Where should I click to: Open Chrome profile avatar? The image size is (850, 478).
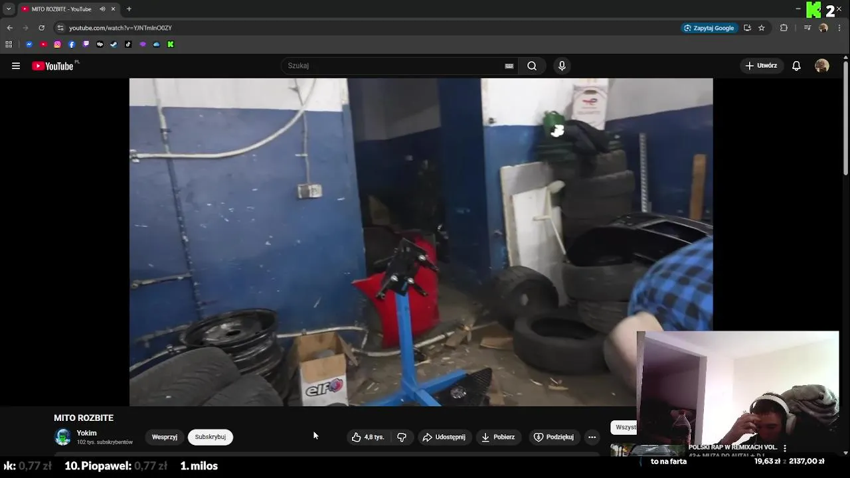click(x=823, y=28)
